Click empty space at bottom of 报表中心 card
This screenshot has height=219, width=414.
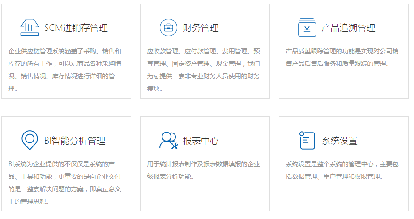point(205,197)
